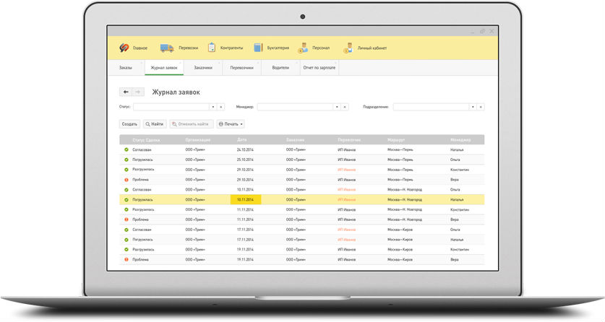Click green status icon of Разгрузилась 19.11.2014 row
Screen dimensions: 605x322
pos(126,250)
